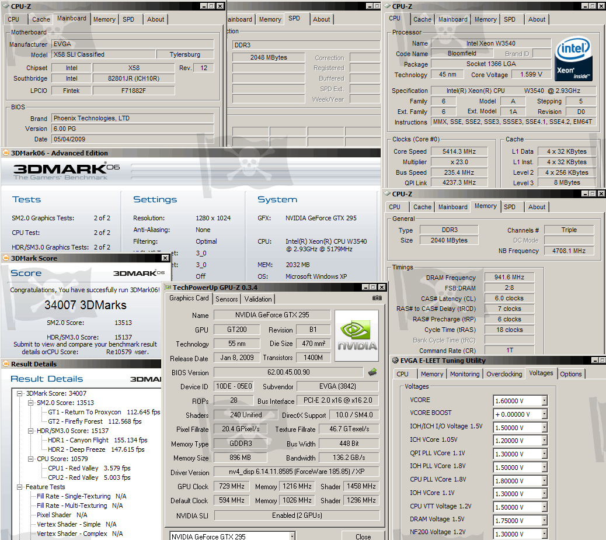Select Fill Rate - Single-Texturing row
This screenshot has width=606, height=540.
pyautogui.click(x=81, y=496)
